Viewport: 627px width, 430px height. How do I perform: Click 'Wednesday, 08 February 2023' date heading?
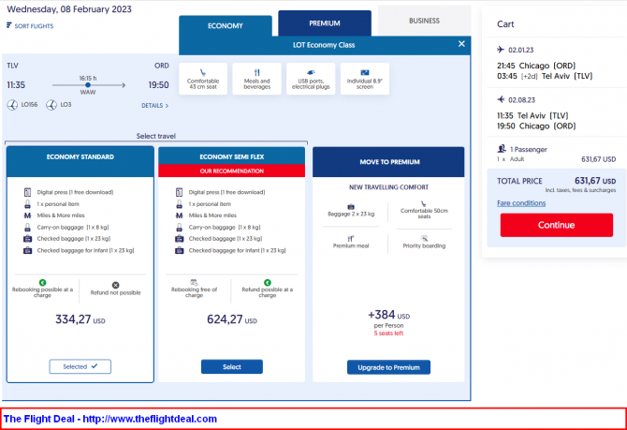pos(69,9)
